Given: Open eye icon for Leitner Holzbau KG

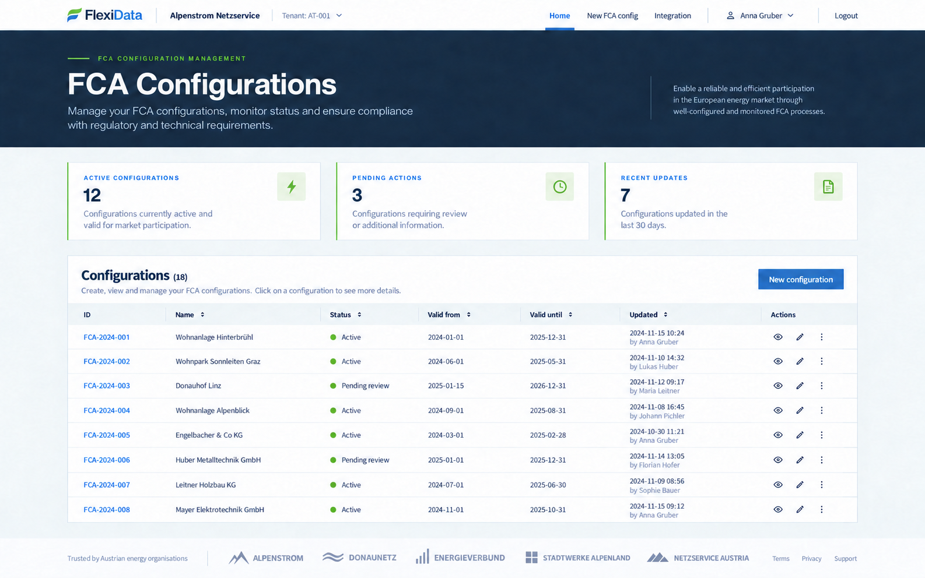Looking at the screenshot, I should pos(777,485).
